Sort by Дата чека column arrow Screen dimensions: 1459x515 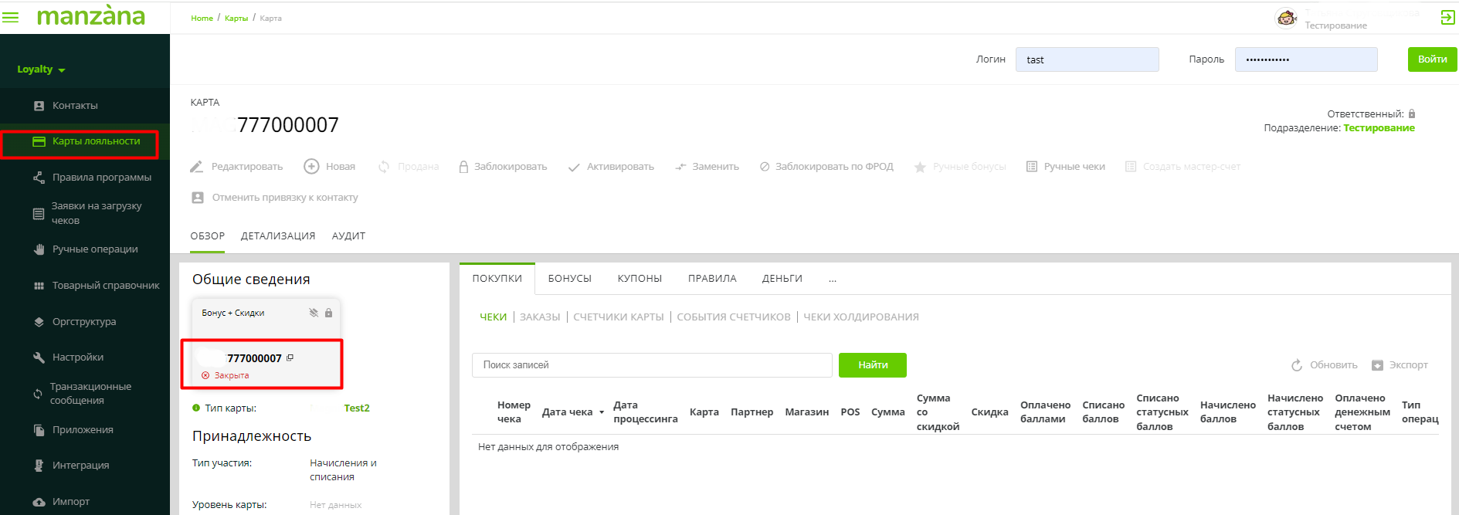[x=602, y=412]
